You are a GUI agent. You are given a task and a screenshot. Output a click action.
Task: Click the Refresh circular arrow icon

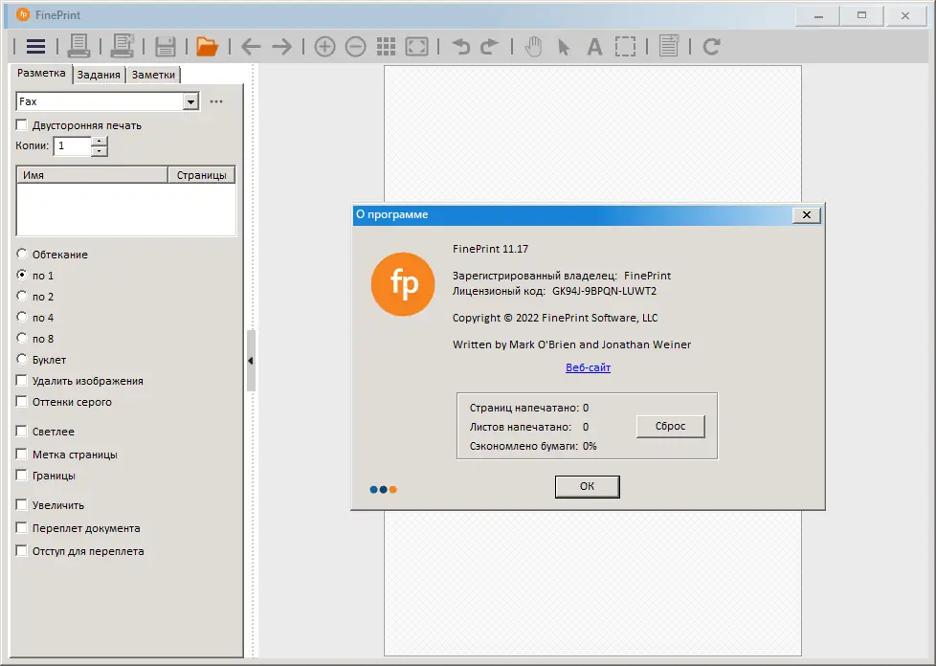click(711, 47)
